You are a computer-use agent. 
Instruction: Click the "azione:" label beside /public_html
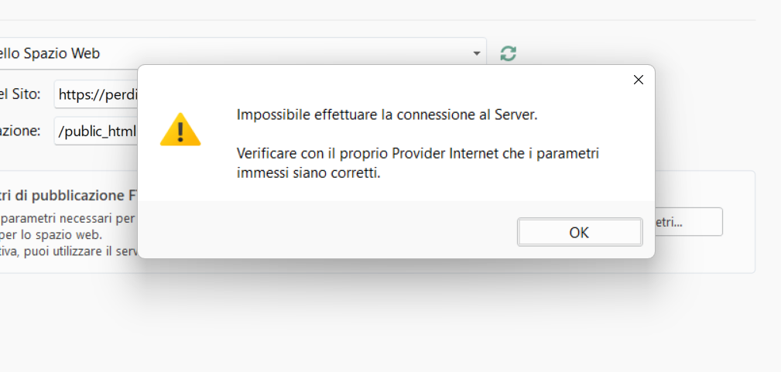click(x=21, y=131)
